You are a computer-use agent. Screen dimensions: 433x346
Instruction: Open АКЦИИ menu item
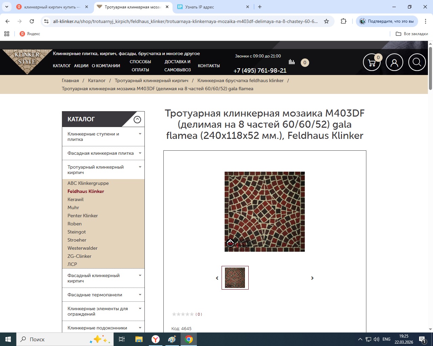point(81,66)
